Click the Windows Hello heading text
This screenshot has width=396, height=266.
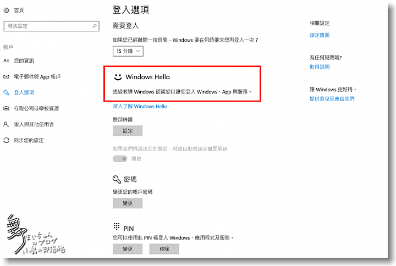tap(148, 77)
